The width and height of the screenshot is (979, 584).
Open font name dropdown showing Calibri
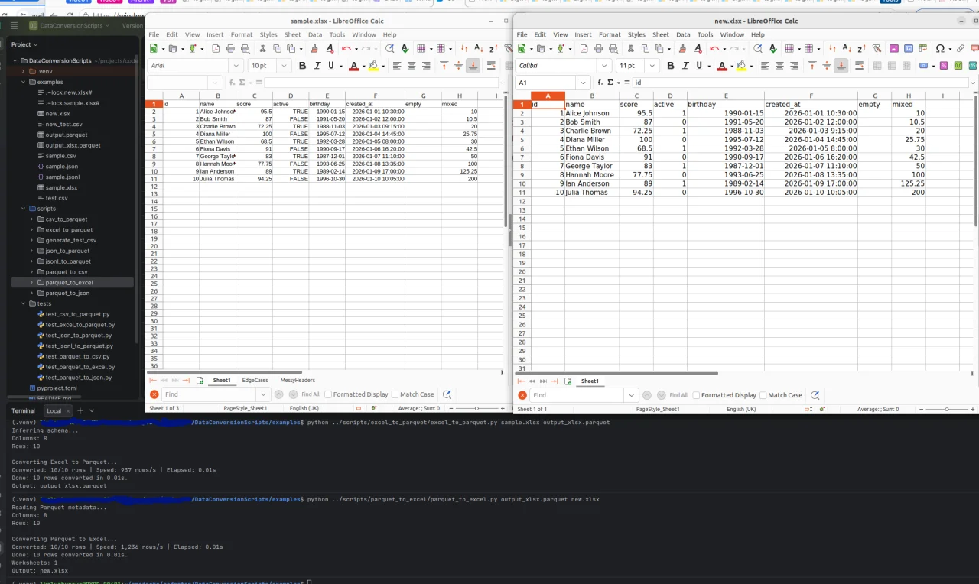pos(603,66)
